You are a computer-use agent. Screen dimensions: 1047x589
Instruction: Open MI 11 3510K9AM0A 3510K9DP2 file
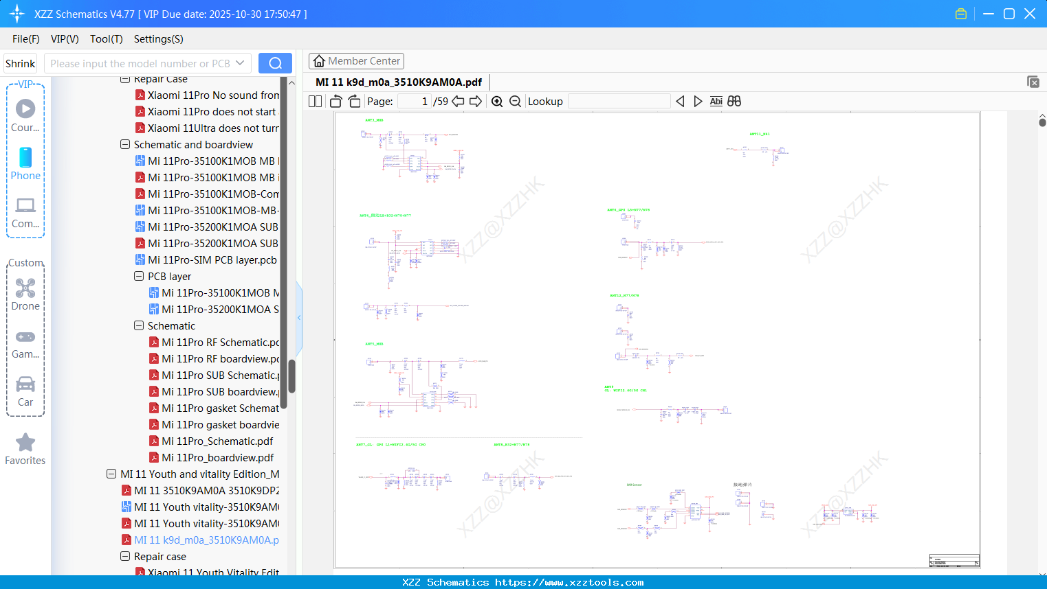(200, 491)
